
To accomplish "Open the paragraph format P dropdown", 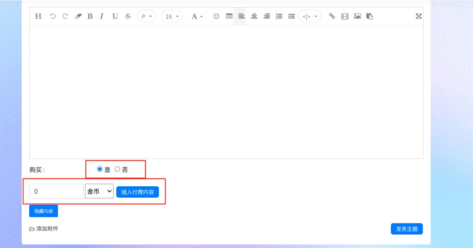I will (x=146, y=17).
